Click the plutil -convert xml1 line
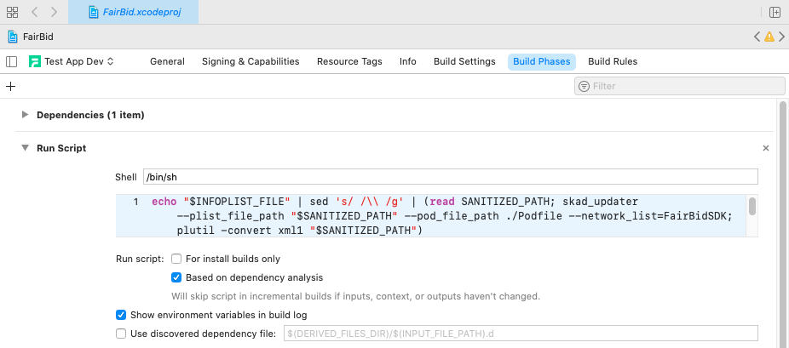The image size is (789, 348). (x=300, y=231)
